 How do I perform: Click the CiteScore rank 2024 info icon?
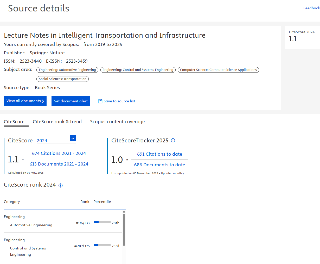point(61,185)
